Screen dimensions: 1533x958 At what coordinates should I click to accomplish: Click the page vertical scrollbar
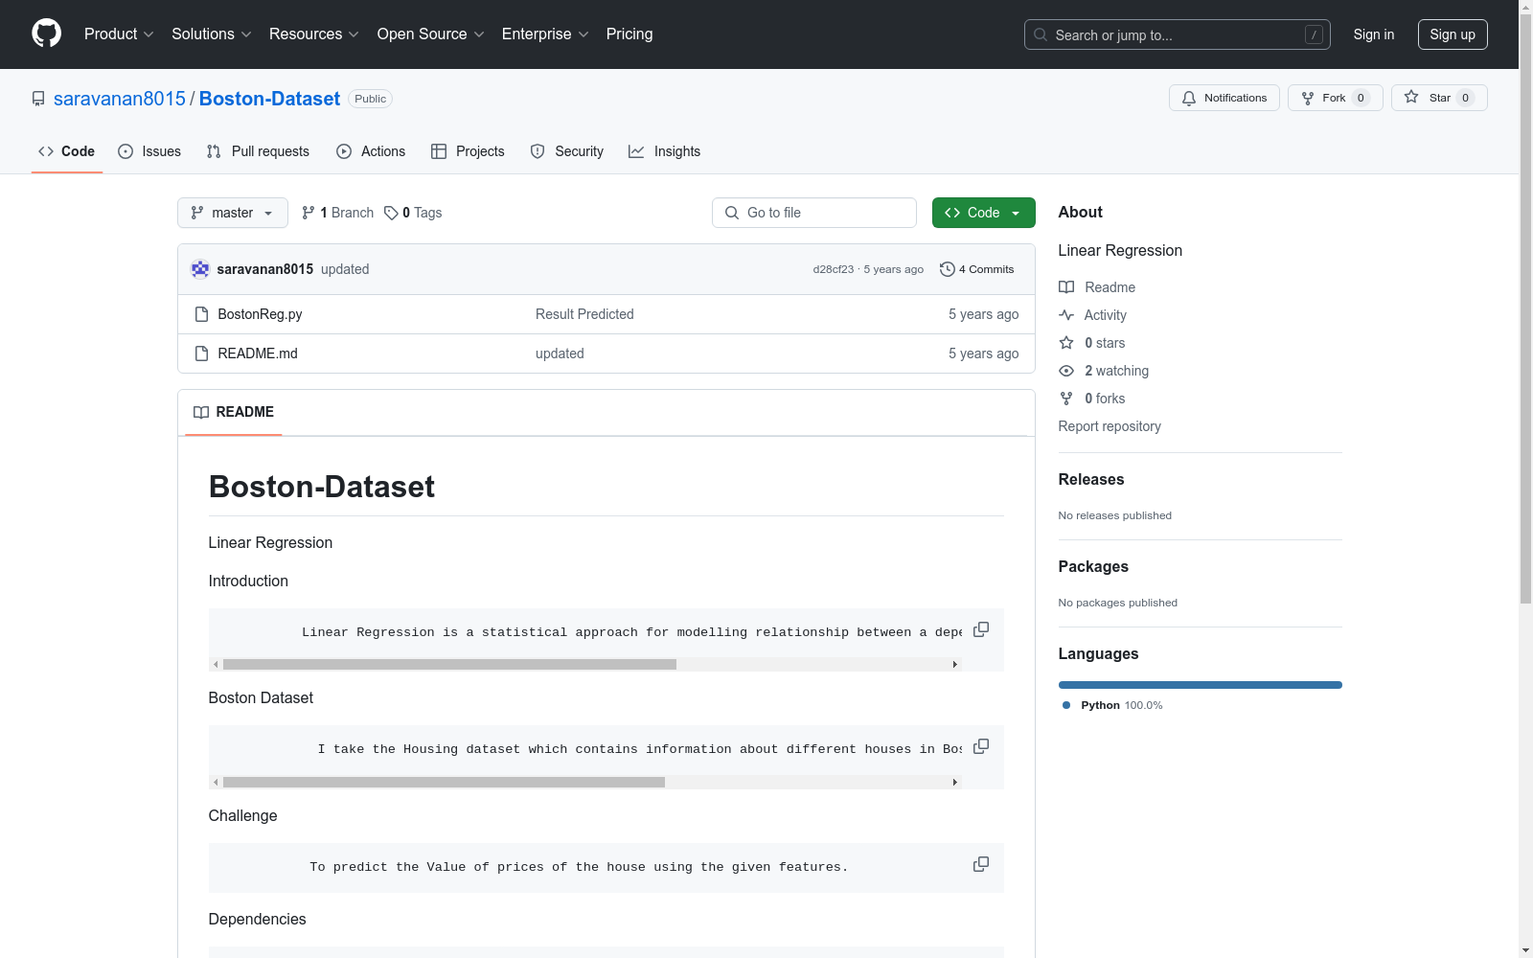tap(1525, 307)
